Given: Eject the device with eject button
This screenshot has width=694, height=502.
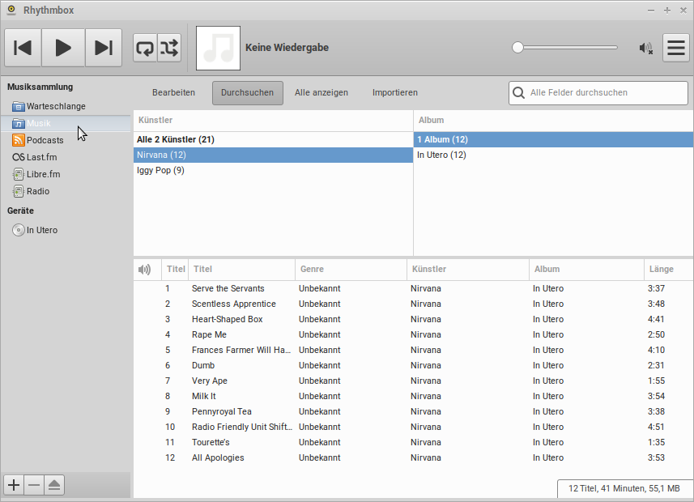Looking at the screenshot, I should point(54,485).
